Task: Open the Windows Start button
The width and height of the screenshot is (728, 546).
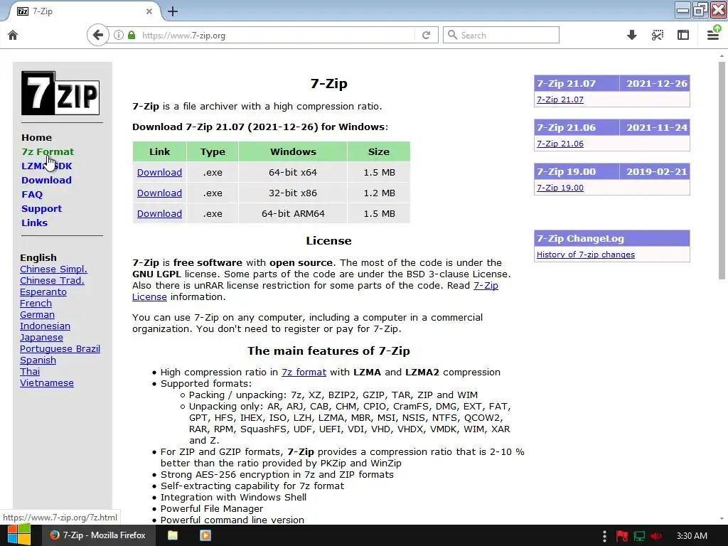Action: point(19,535)
